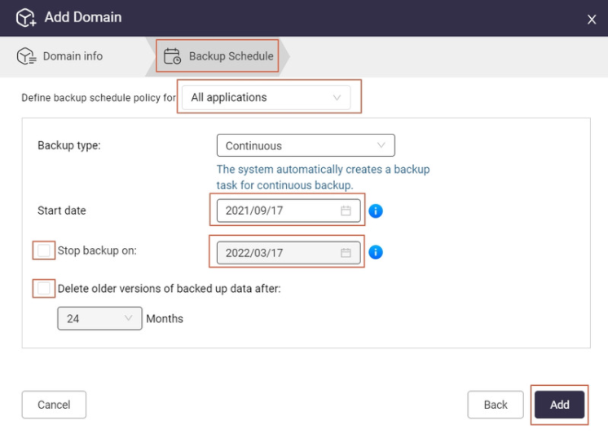Click the Domain info step icon
This screenshot has height=434, width=608.
[27, 56]
